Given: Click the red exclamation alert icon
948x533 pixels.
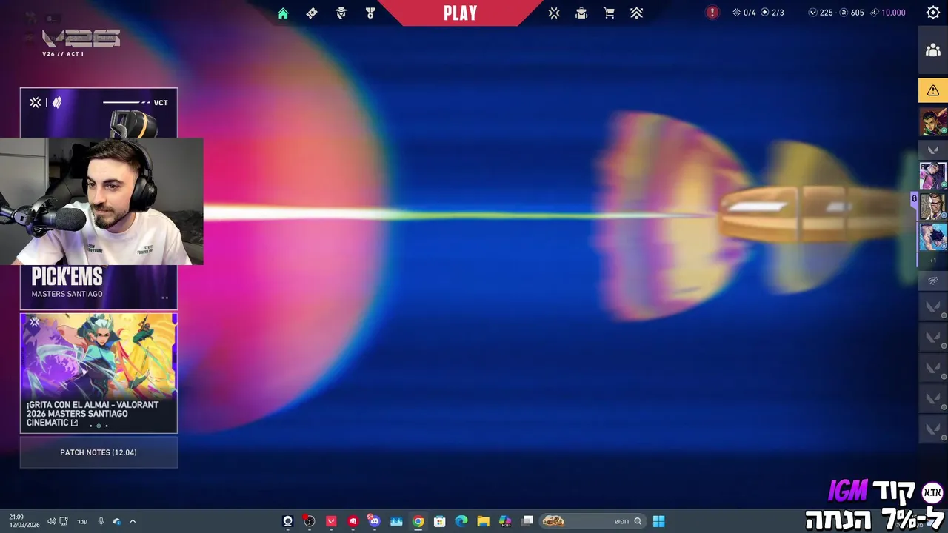Looking at the screenshot, I should (712, 13).
